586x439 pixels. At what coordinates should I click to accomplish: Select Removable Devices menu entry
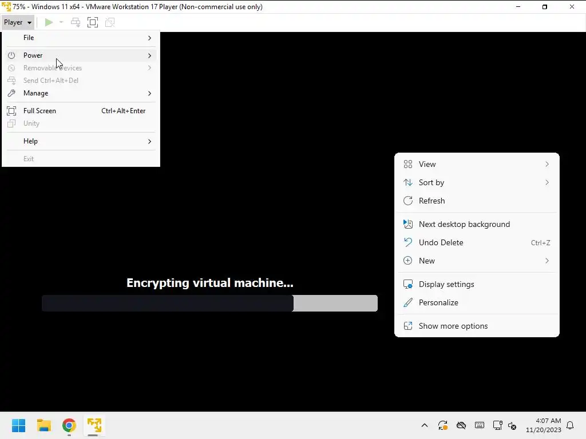[x=81, y=68]
